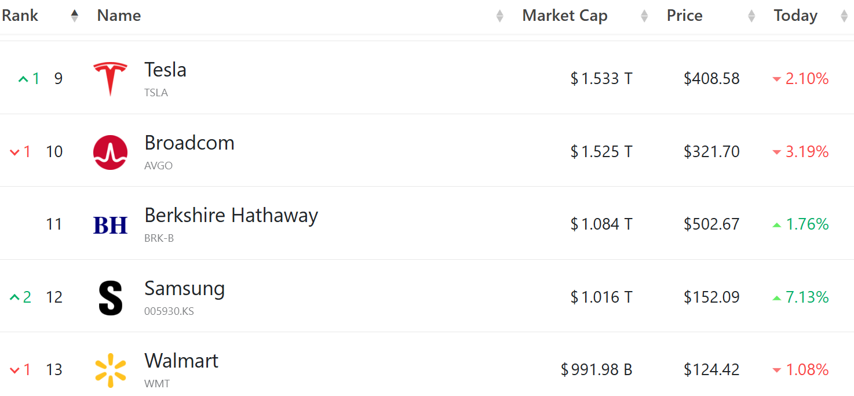Select the Market Cap column header
Viewport: 854px width, 396px height.
[x=564, y=16]
